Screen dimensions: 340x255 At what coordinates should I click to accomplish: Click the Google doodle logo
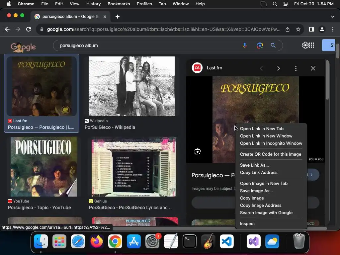click(23, 47)
